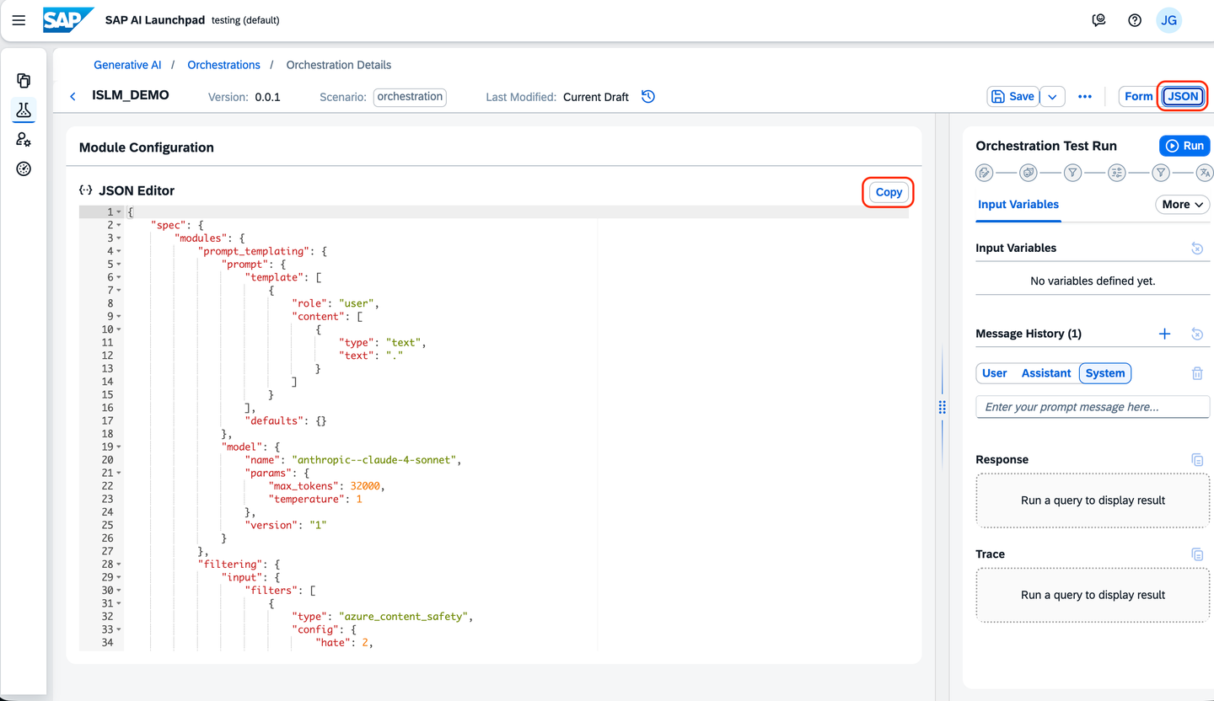Select the Input Variables tab

[1018, 205]
